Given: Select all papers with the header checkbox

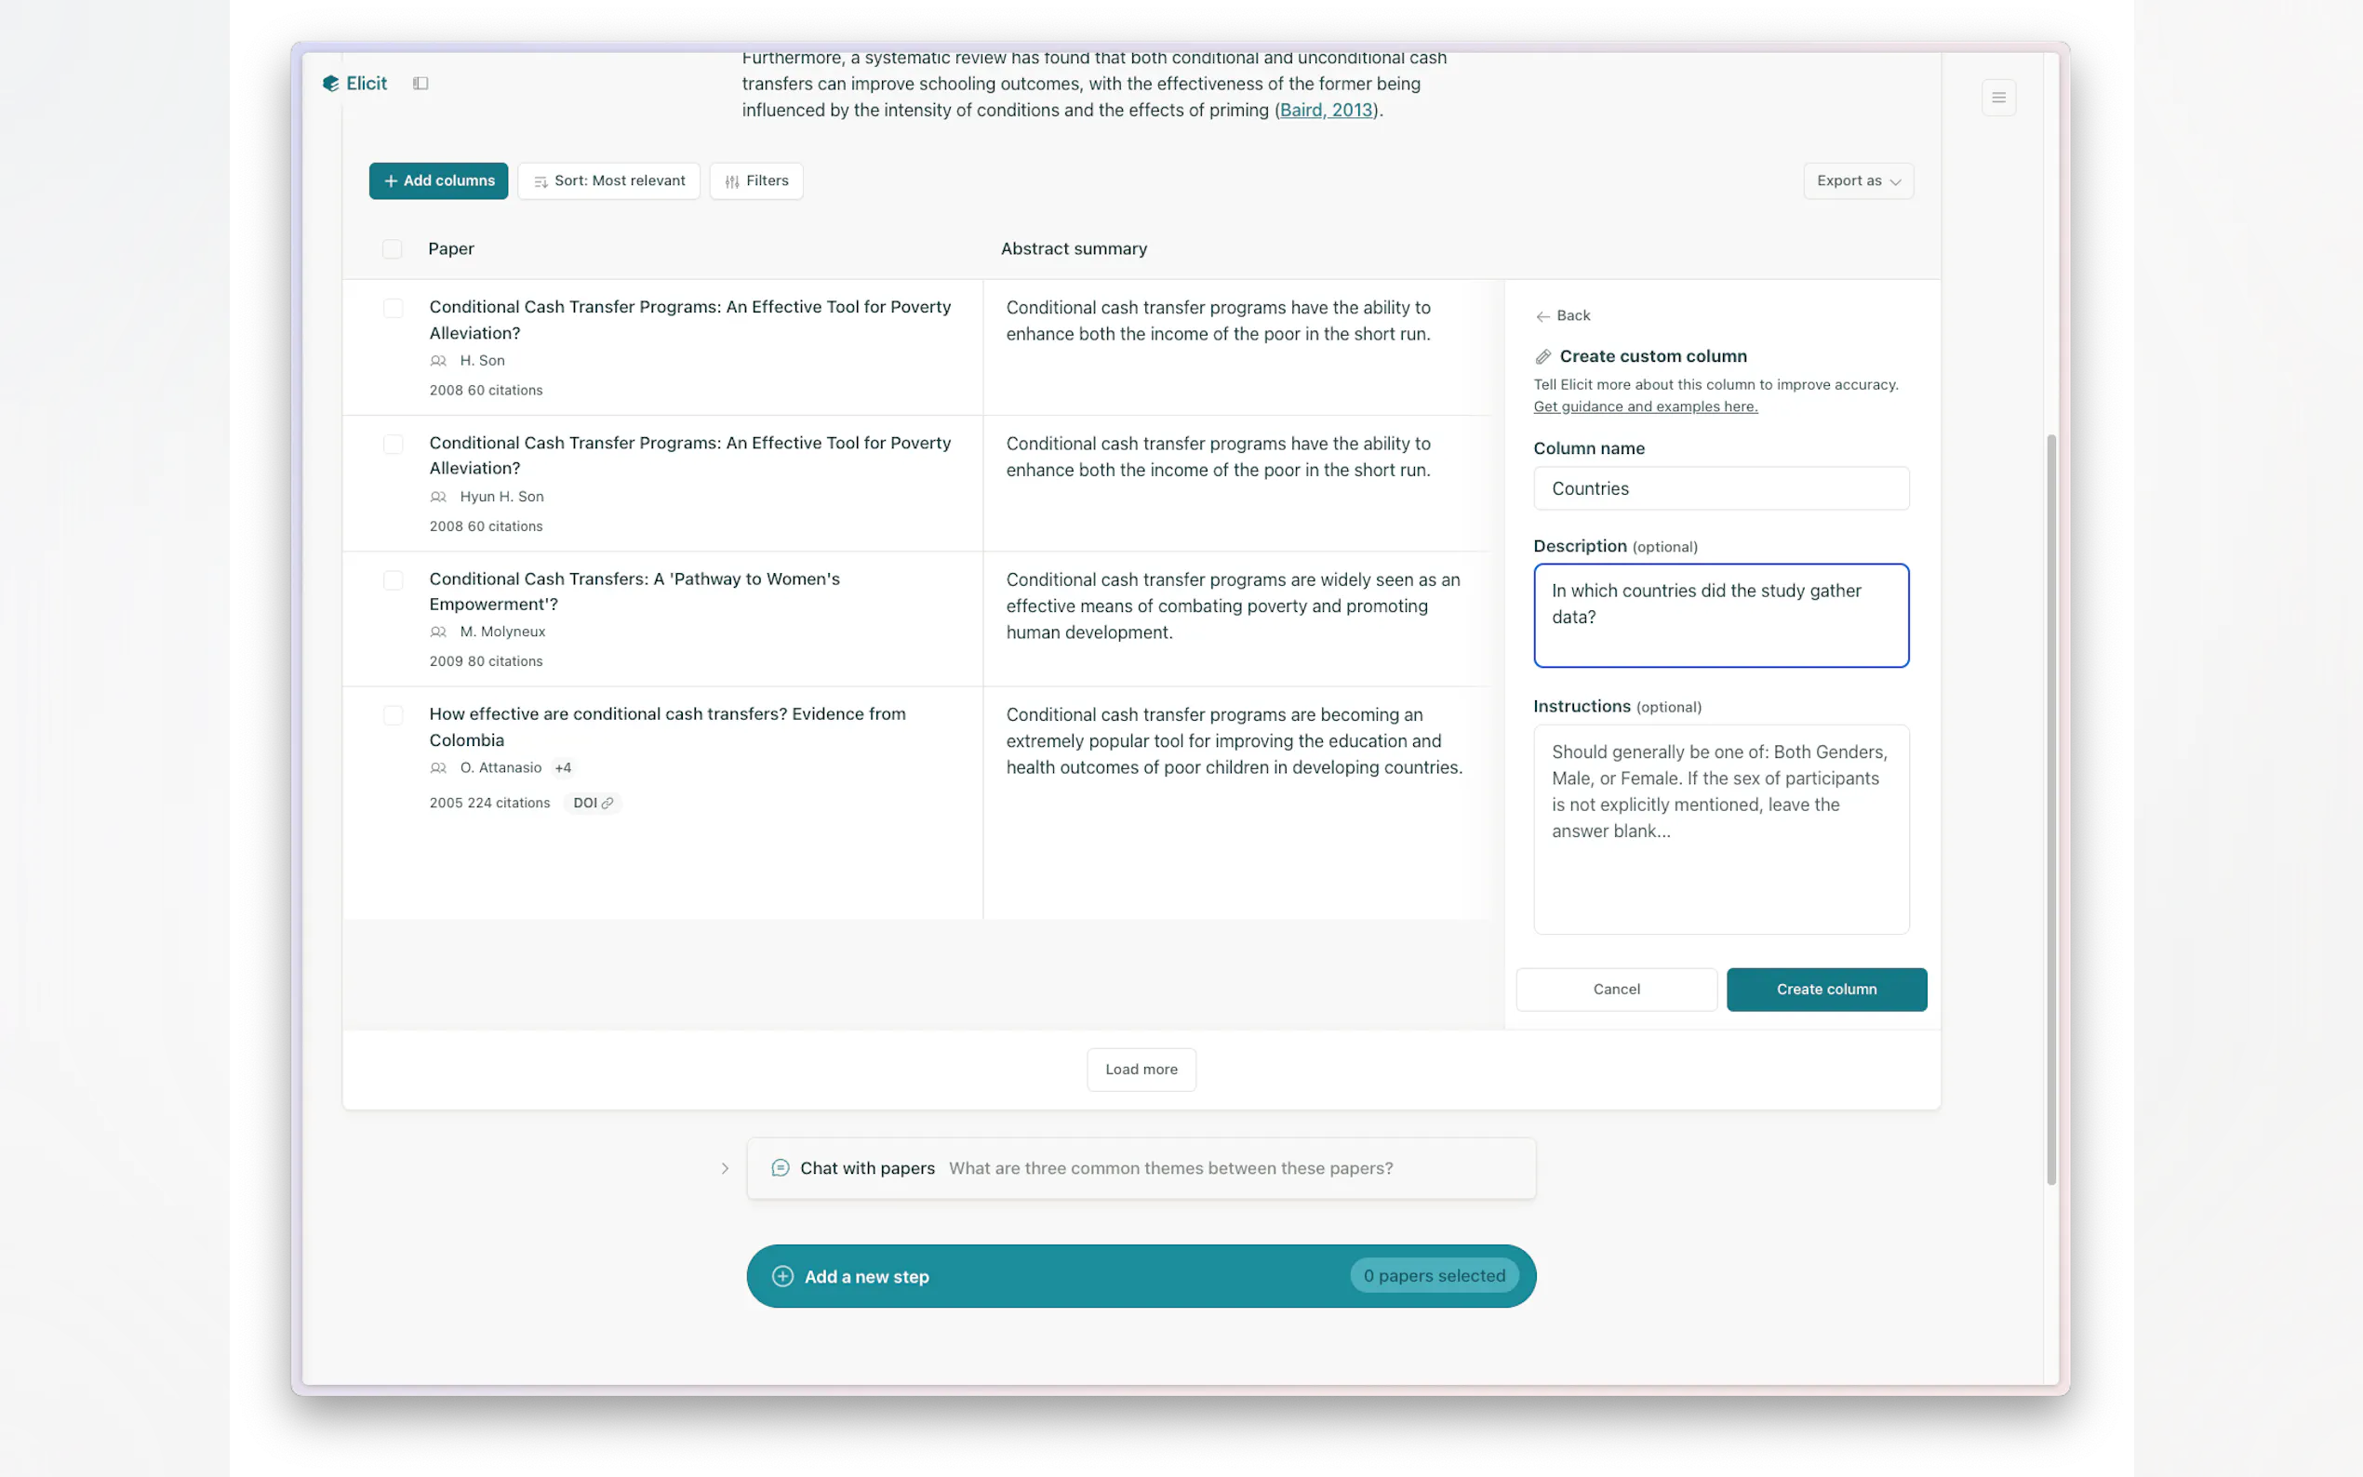Looking at the screenshot, I should (392, 249).
